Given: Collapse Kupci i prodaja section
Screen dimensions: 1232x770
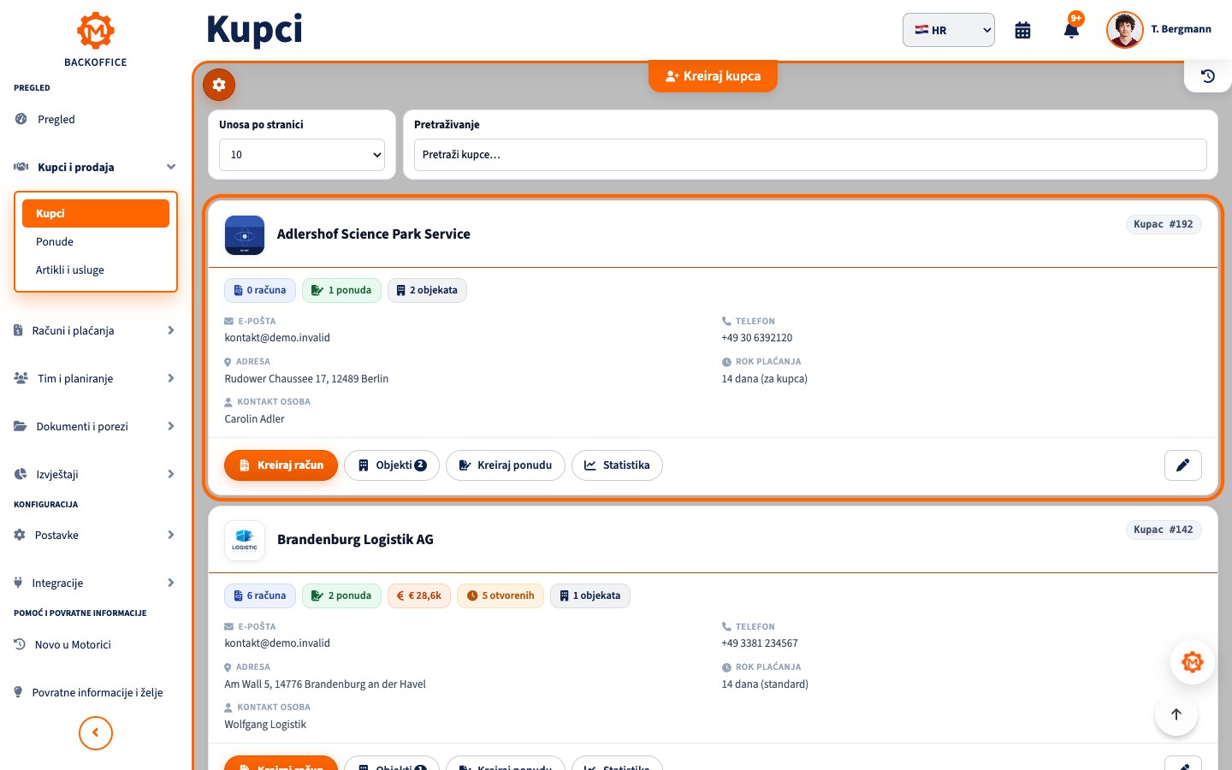Looking at the screenshot, I should coord(95,167).
